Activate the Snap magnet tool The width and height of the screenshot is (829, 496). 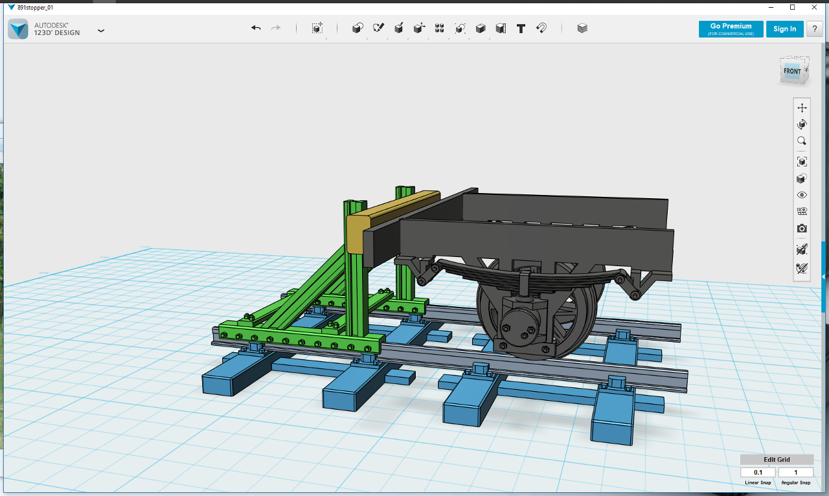541,28
